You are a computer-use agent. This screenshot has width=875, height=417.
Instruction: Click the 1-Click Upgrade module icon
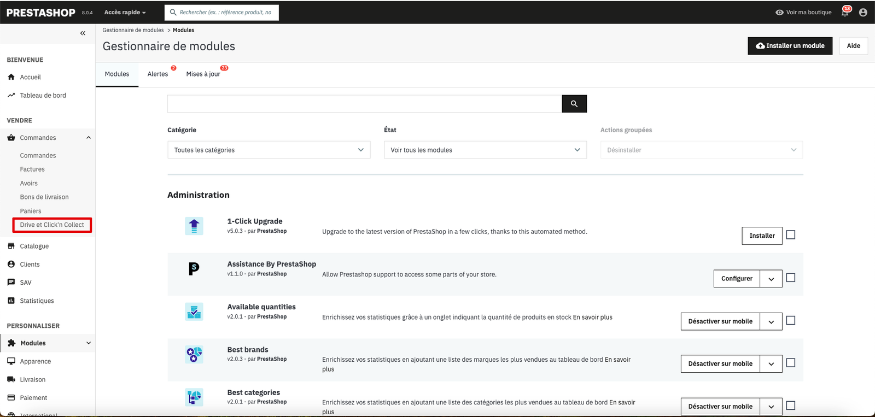pyautogui.click(x=194, y=226)
